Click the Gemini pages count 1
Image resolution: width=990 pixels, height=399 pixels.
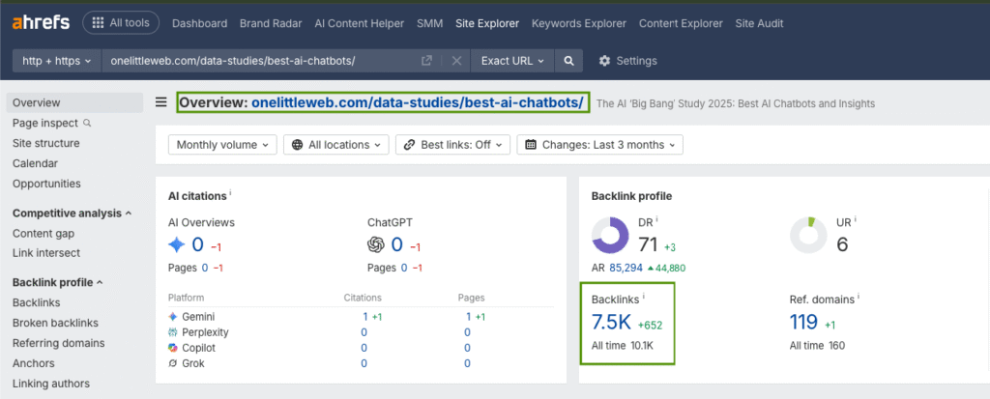(469, 316)
